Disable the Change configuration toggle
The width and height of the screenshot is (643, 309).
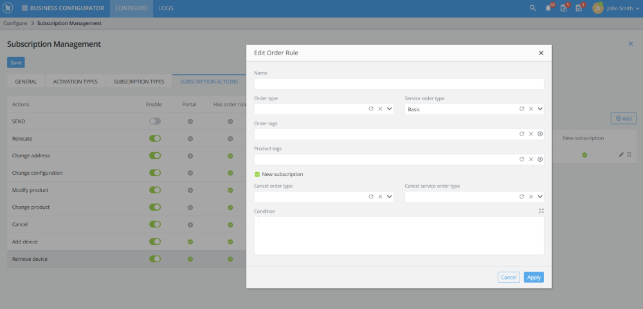pos(155,173)
